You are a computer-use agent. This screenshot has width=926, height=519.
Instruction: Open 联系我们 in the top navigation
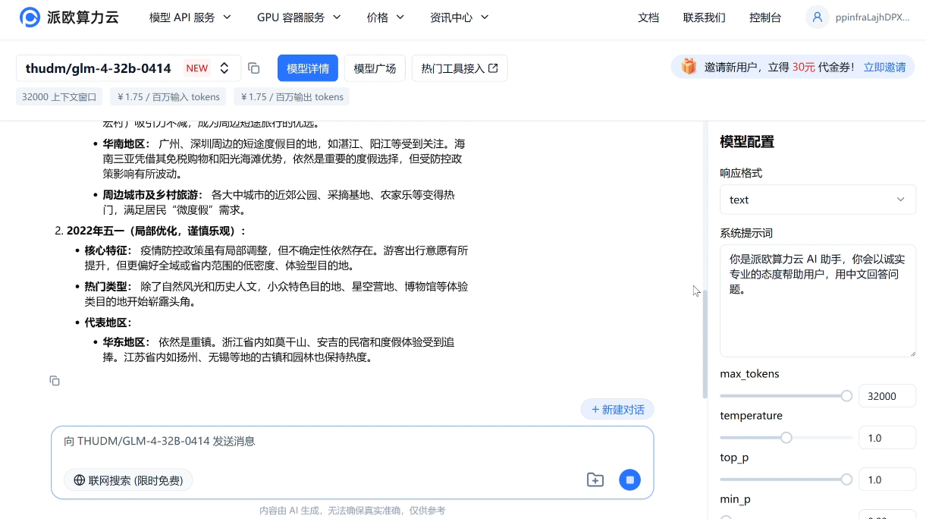[704, 17]
